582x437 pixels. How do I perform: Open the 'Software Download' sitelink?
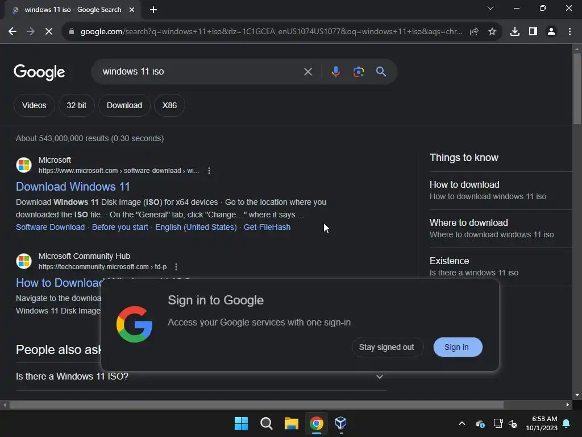(x=50, y=227)
